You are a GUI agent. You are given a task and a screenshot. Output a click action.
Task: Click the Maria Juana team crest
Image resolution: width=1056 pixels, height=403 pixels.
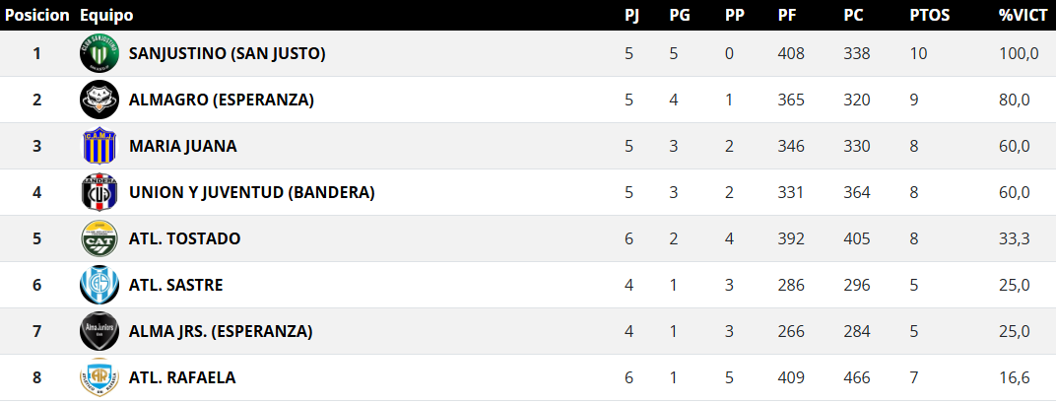click(99, 146)
